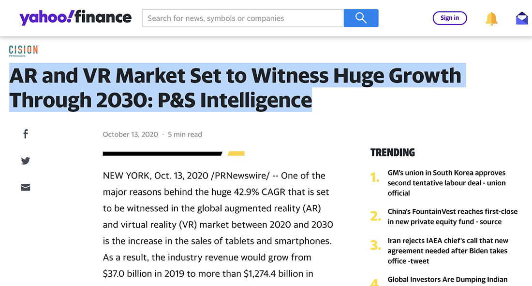532x286 pixels.
Task: Open the Yahoo Mail envelope icon
Action: 522,19
